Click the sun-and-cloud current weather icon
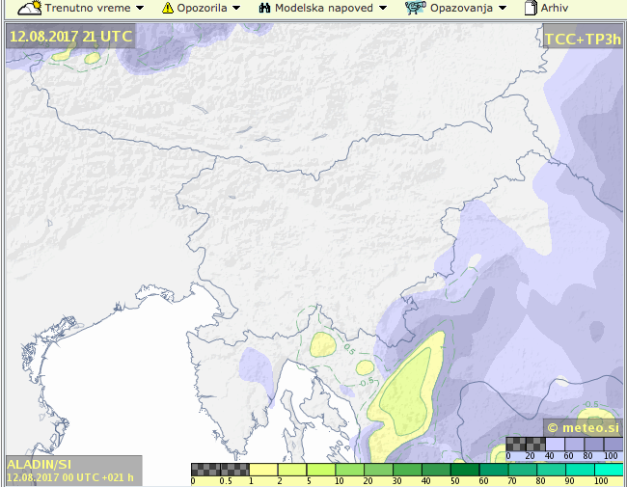The image size is (627, 487). (x=29, y=8)
